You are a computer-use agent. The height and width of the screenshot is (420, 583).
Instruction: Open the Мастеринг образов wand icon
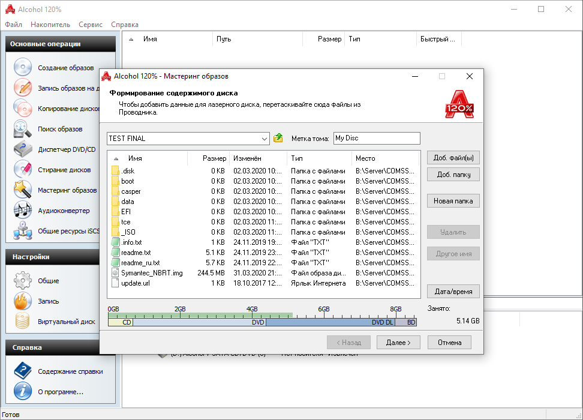point(23,190)
